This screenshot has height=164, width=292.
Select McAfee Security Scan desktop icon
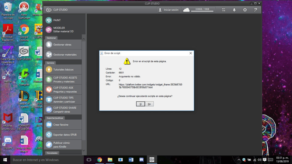(8, 121)
